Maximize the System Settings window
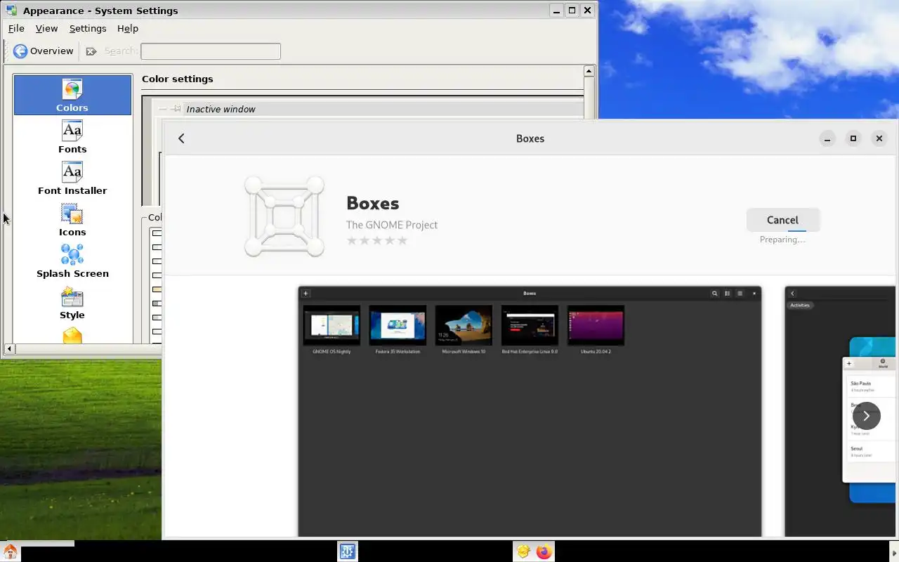Screen dimensions: 899x562 click(x=572, y=10)
